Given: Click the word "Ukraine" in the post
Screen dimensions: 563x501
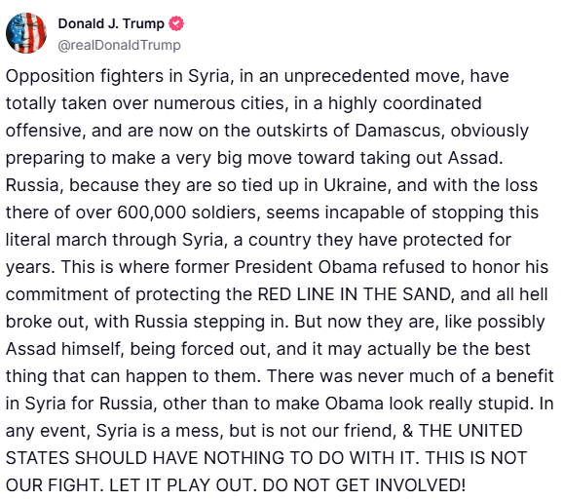Looking at the screenshot, I should point(356,185).
